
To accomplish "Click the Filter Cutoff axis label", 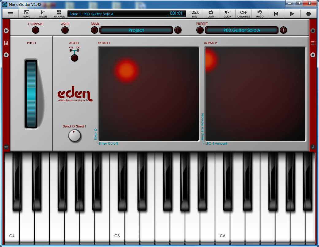I will (x=109, y=143).
